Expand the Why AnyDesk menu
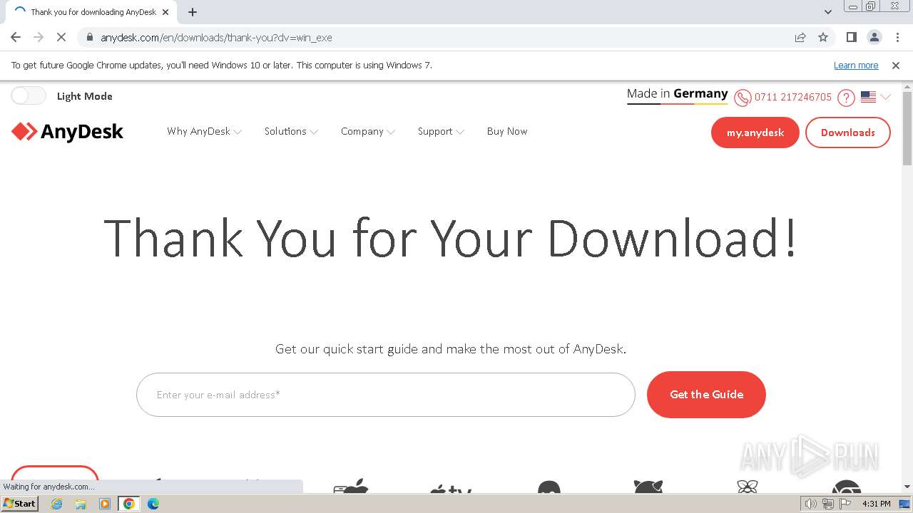Viewport: 913px width, 513px height. click(204, 131)
